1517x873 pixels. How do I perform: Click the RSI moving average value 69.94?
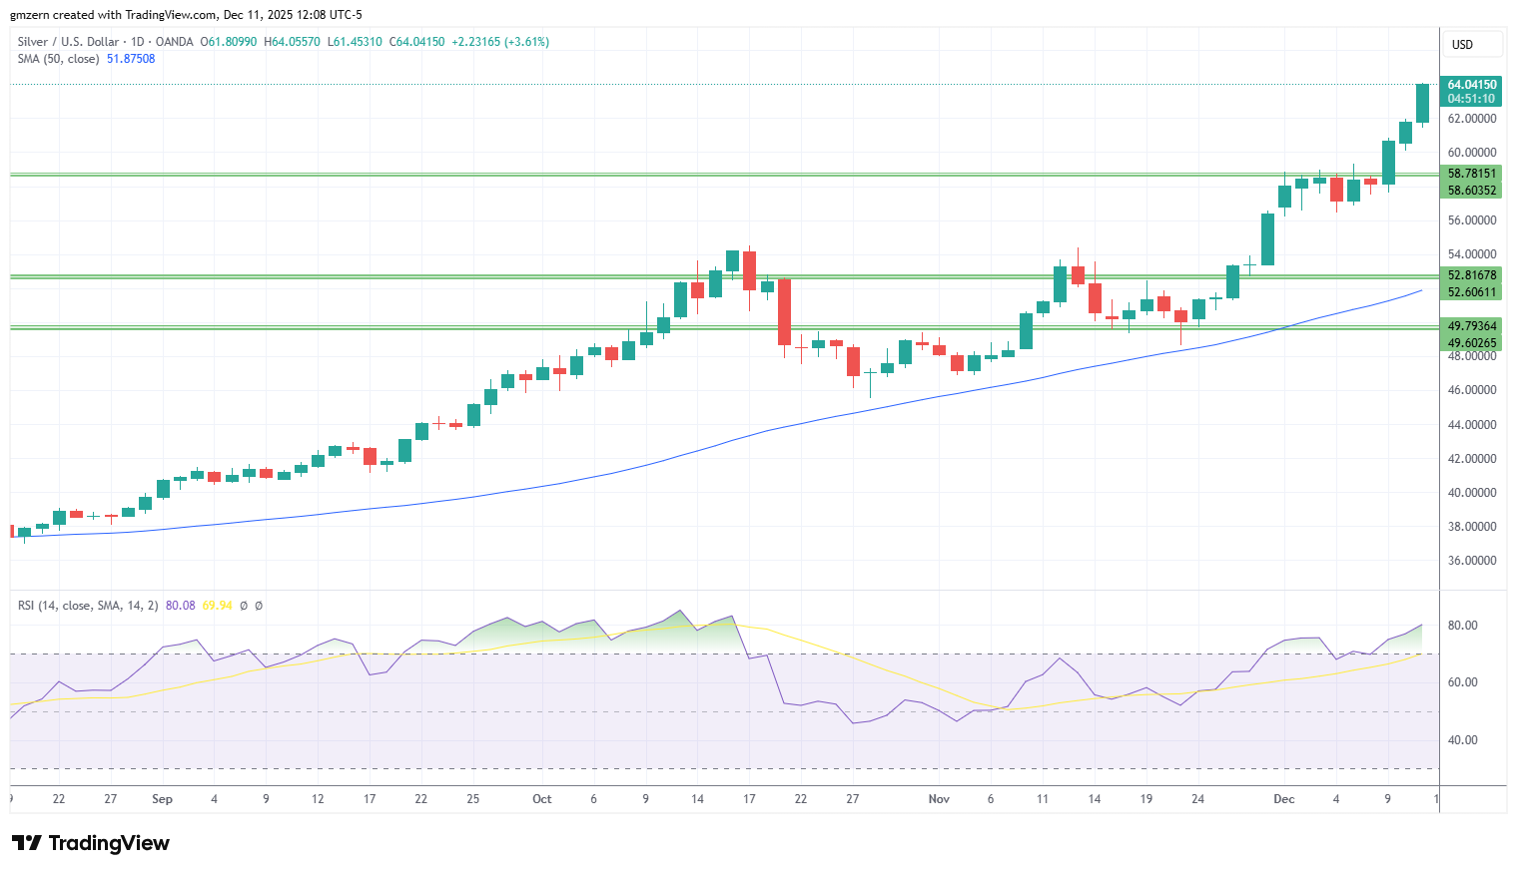point(217,606)
